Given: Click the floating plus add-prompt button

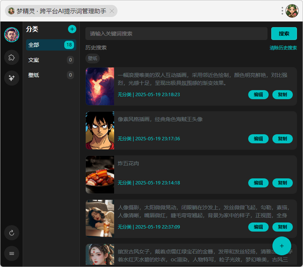Looking at the screenshot, I should pyautogui.click(x=282, y=246).
